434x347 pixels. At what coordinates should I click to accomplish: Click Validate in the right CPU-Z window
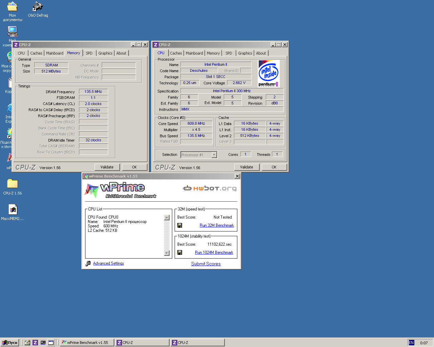(x=246, y=167)
